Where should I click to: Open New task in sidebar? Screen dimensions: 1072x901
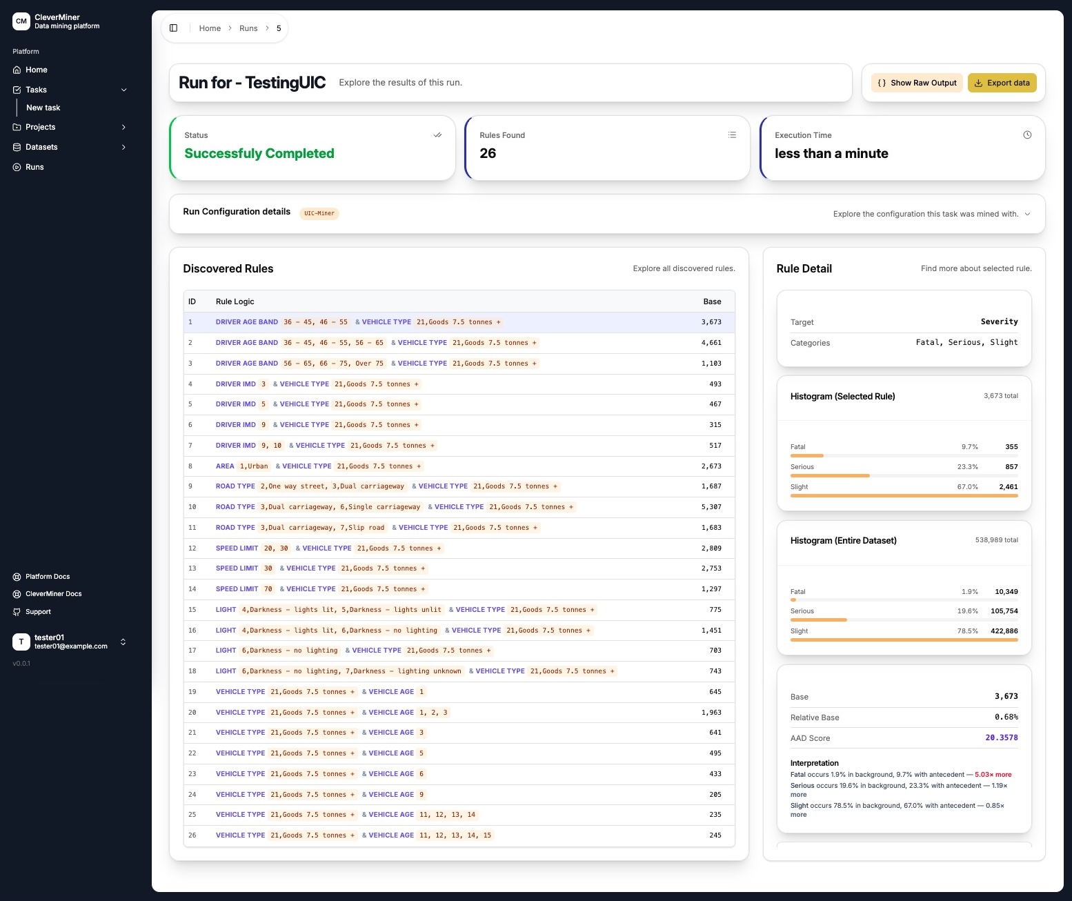[43, 108]
